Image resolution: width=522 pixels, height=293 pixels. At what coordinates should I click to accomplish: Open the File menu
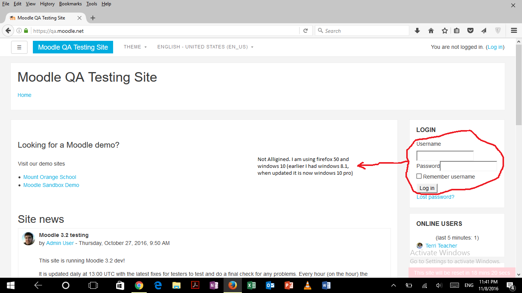[x=6, y=4]
